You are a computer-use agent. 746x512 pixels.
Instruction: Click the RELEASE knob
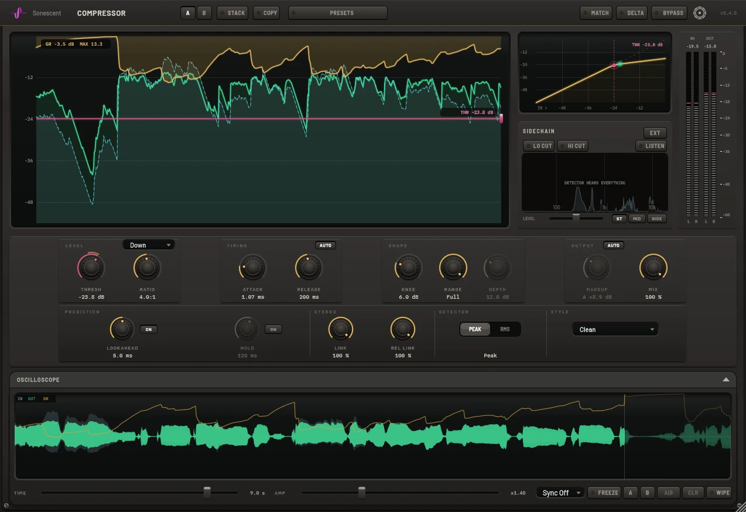pyautogui.click(x=309, y=267)
